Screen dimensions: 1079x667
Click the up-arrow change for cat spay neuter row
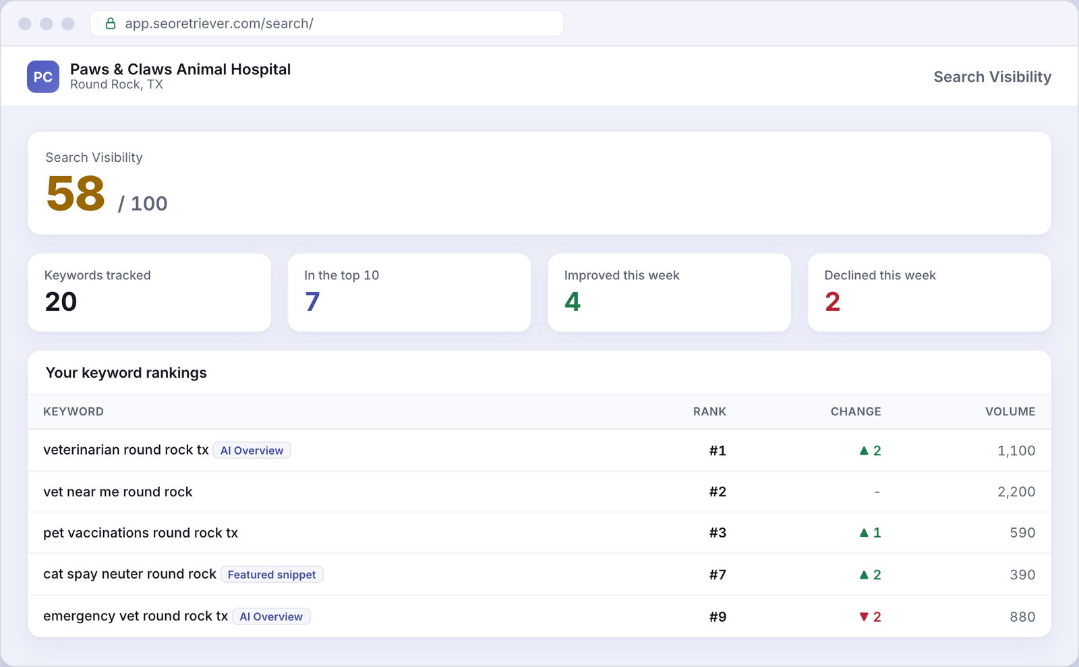[x=870, y=575]
